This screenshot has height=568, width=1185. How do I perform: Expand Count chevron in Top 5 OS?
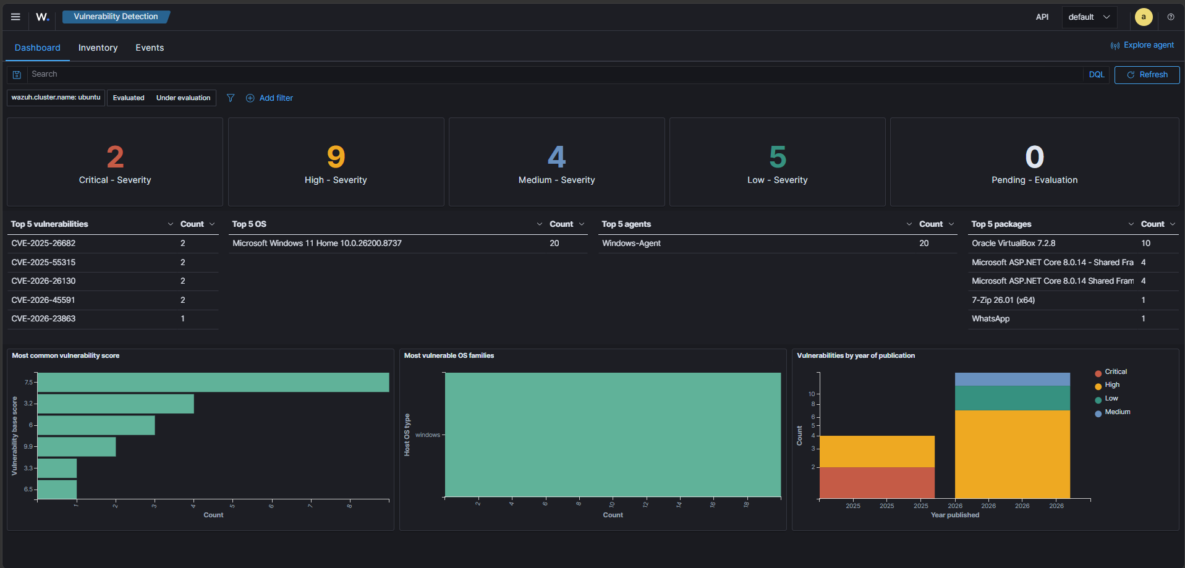pyautogui.click(x=582, y=224)
